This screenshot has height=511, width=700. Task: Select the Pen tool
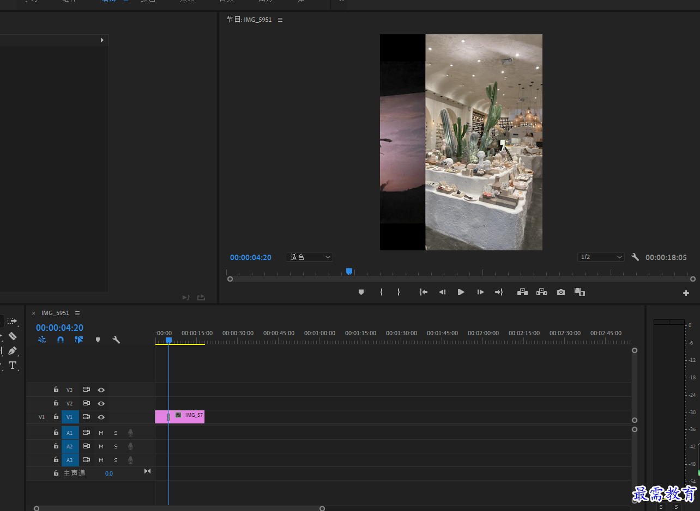13,350
